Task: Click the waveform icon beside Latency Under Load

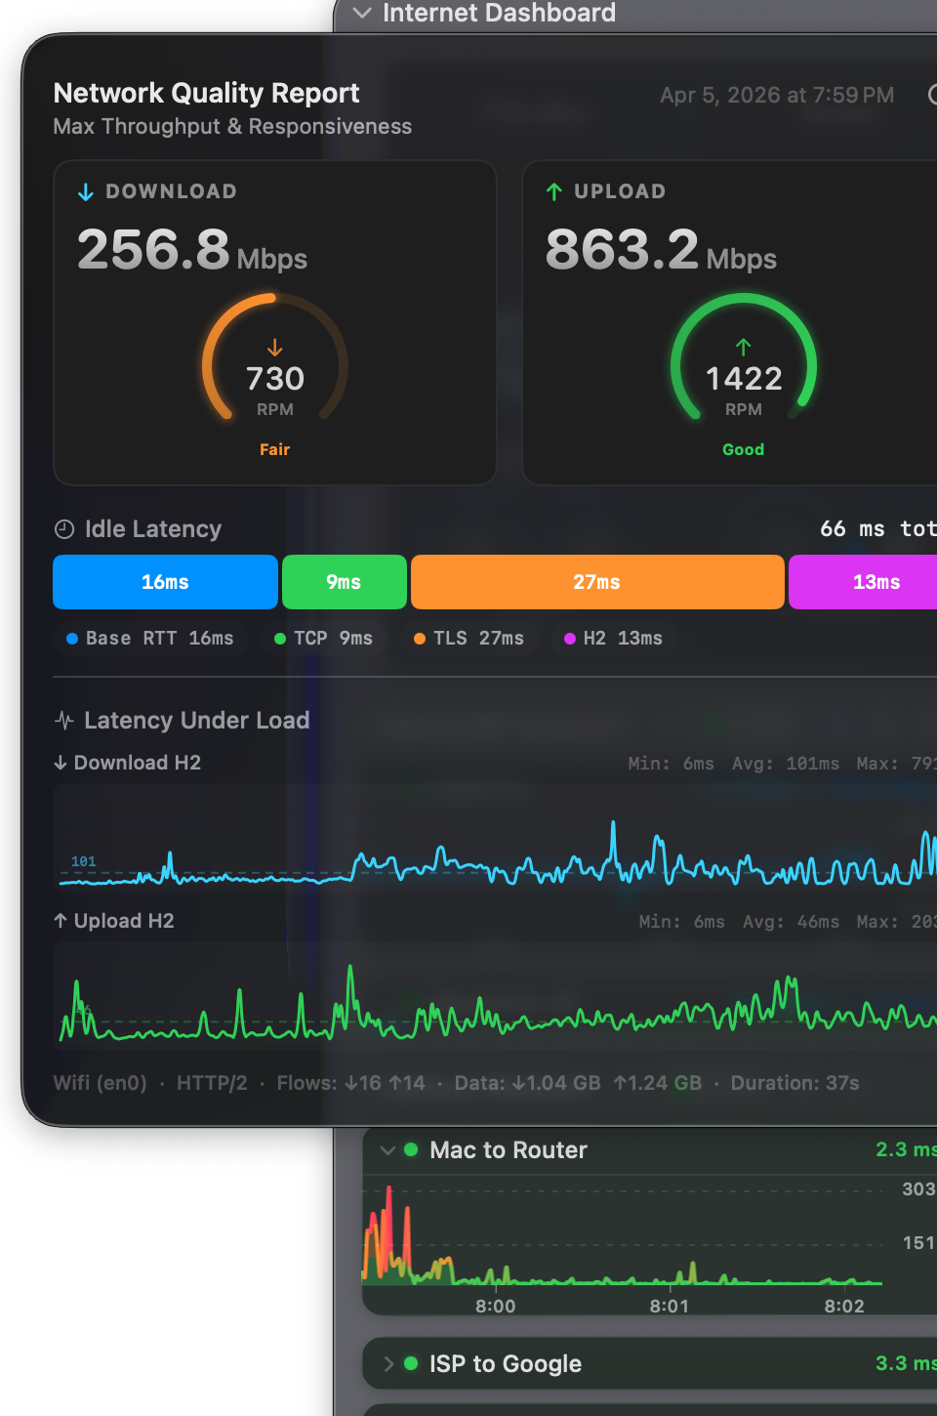Action: point(62,720)
